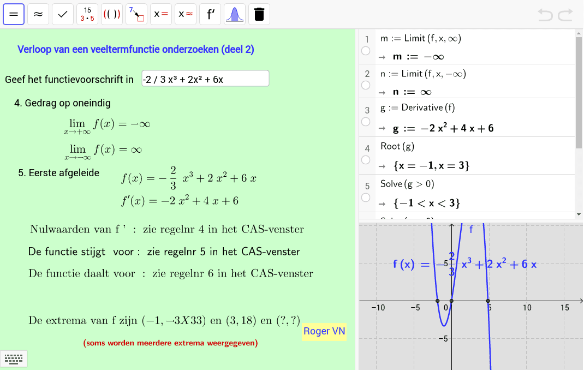Toggle visibility marble of CAS row 5
This screenshot has width=584, height=371.
[366, 198]
